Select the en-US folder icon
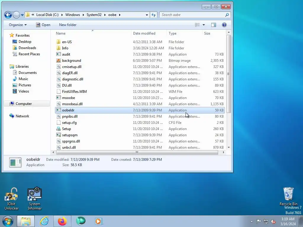The image size is (303, 227). coord(58,42)
